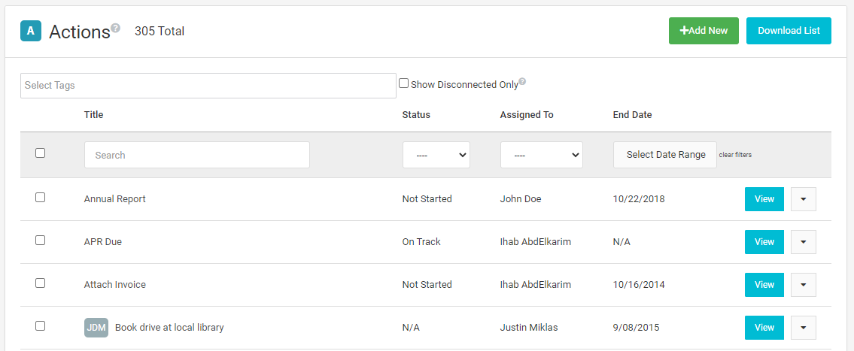Check the select-all checkbox in filter row

[x=41, y=153]
